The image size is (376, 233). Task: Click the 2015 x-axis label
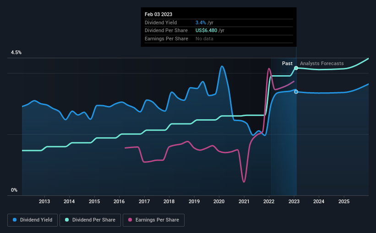pyautogui.click(x=94, y=201)
